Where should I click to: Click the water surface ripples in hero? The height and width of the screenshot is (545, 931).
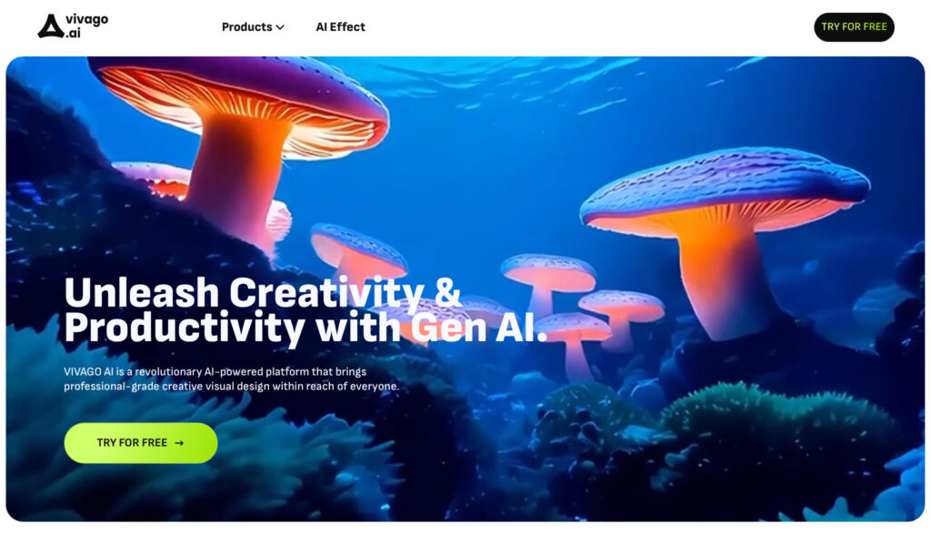click(535, 83)
